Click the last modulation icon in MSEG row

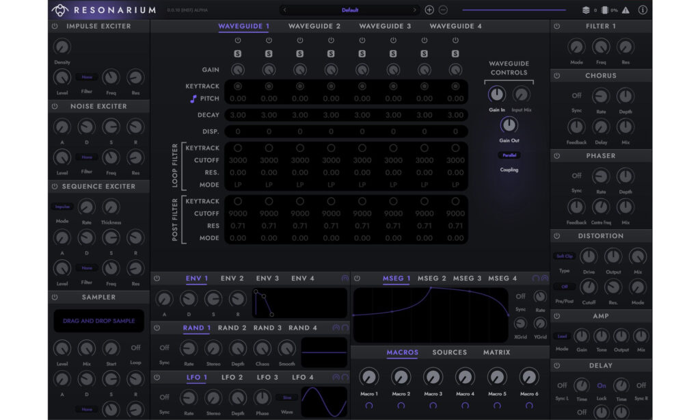click(545, 278)
